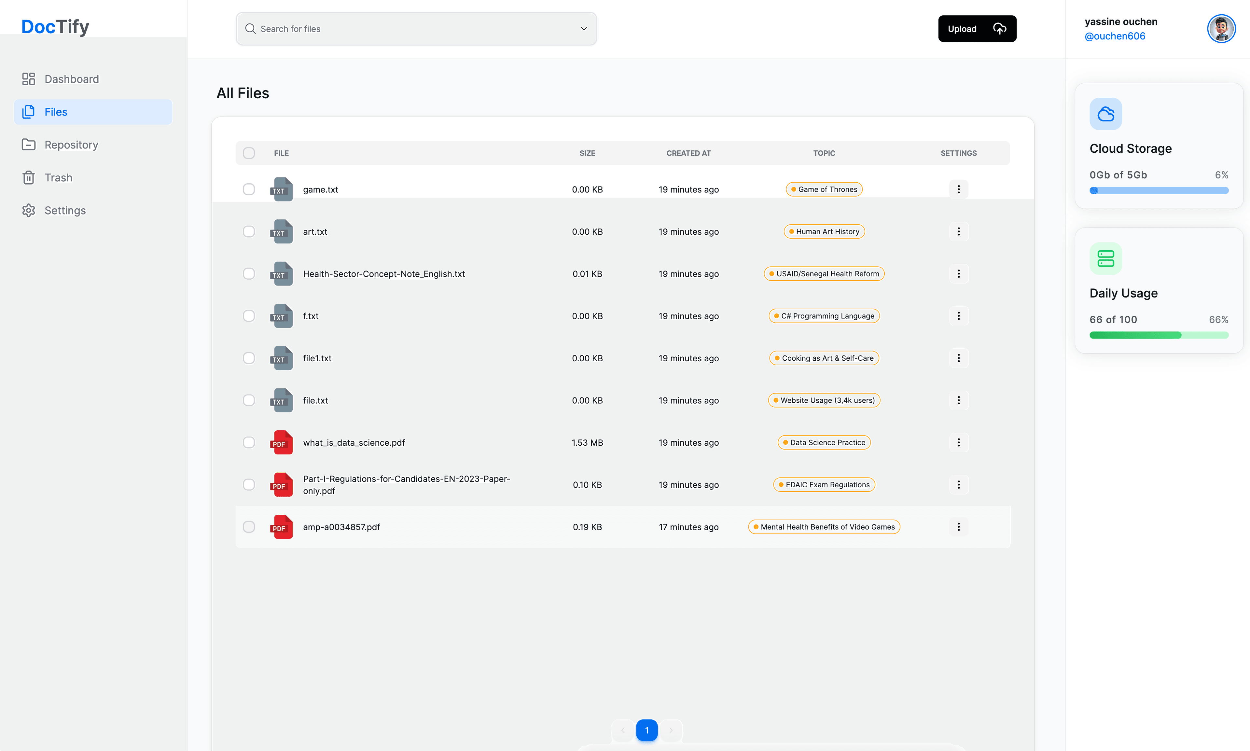Check the box for f.txt
Image resolution: width=1250 pixels, height=751 pixels.
249,316
